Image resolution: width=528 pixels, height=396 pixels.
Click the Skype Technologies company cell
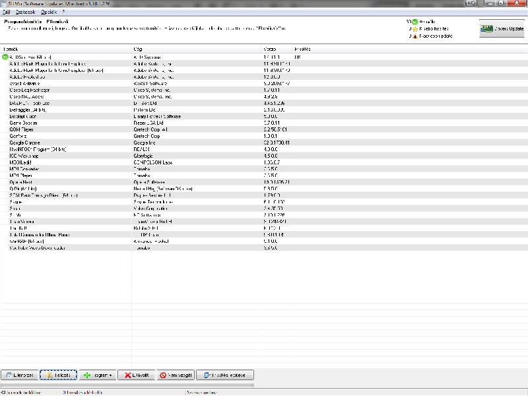(154, 202)
